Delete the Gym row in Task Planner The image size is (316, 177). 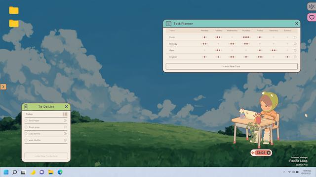(x=295, y=50)
